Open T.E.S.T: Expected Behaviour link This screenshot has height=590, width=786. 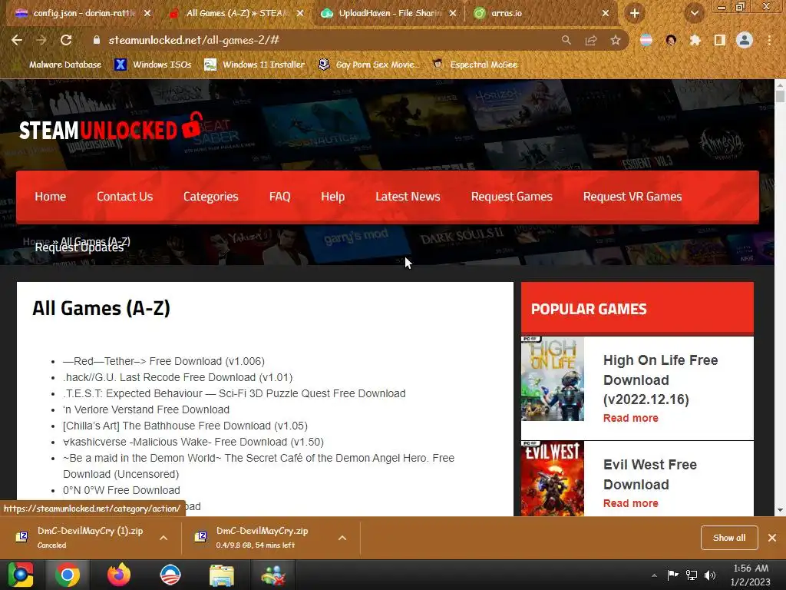pos(234,393)
